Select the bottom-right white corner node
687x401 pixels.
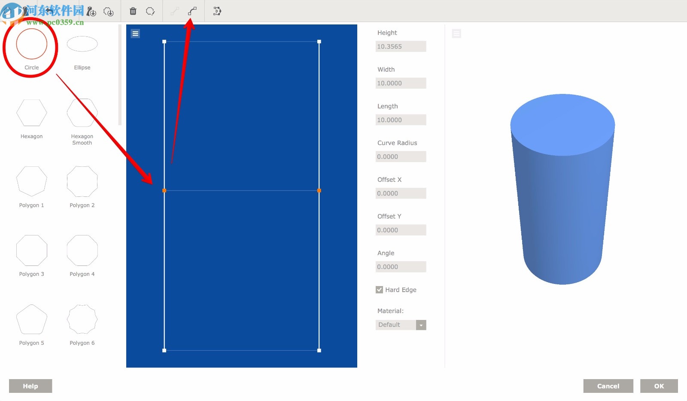pos(319,350)
